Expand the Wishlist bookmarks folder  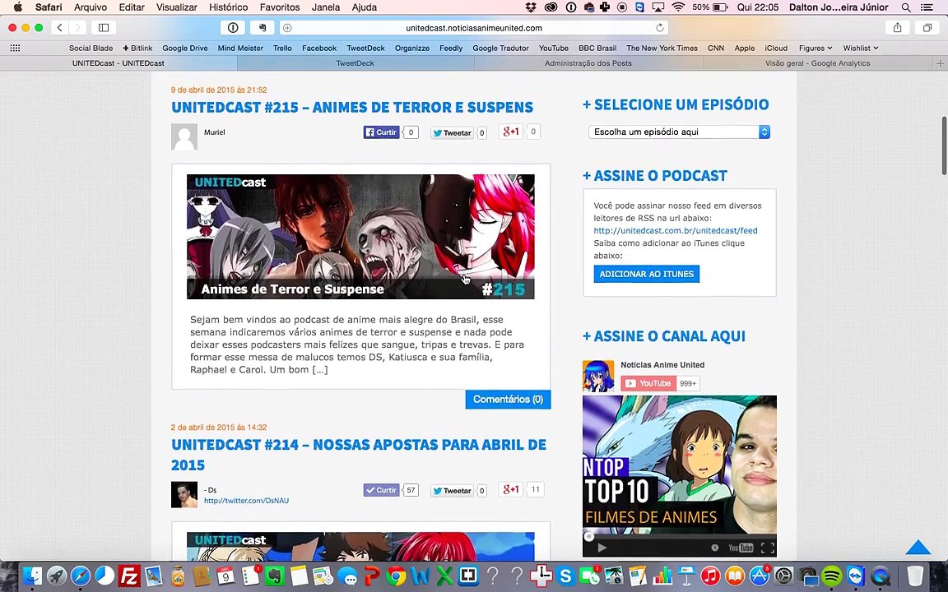(x=860, y=48)
